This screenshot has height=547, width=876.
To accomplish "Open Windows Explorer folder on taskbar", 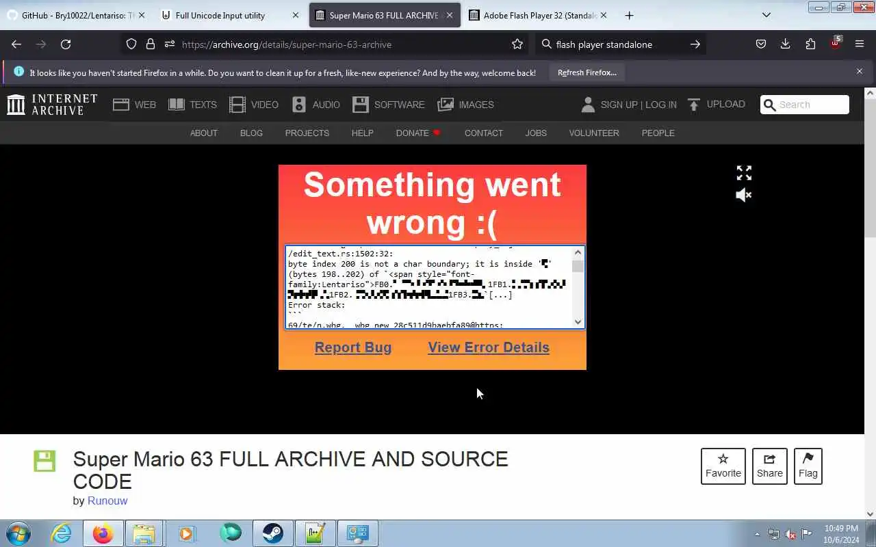I will (x=144, y=533).
